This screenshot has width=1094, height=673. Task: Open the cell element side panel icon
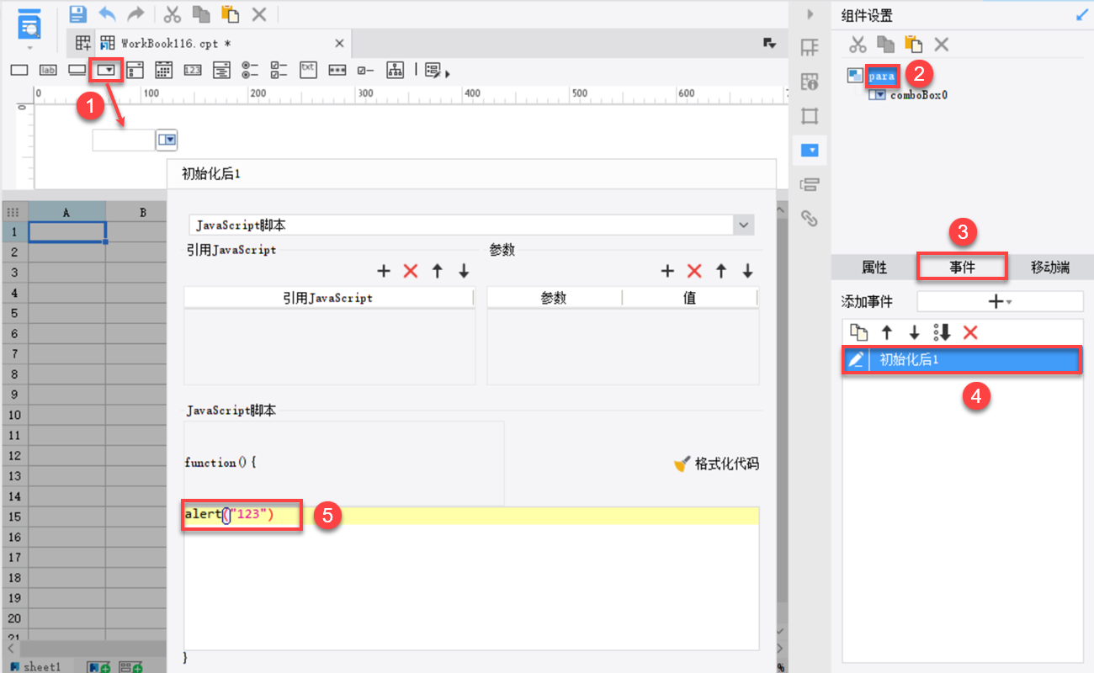tap(810, 47)
